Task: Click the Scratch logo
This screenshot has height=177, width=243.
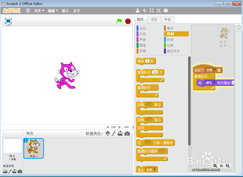Action: pos(12,11)
